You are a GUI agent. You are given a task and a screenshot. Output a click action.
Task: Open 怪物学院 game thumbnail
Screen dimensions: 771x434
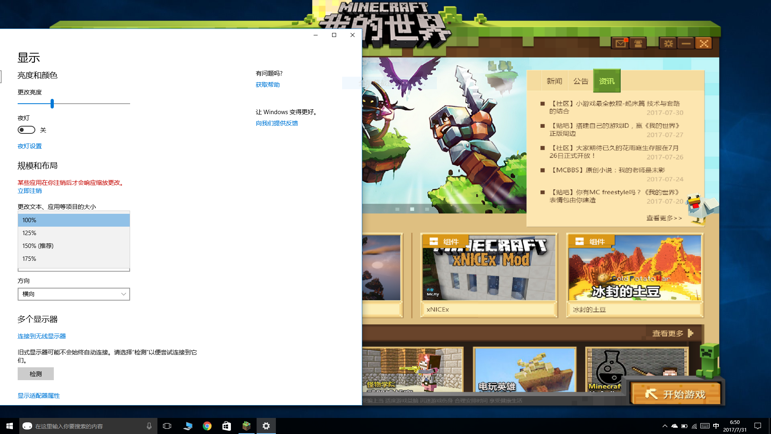tap(412, 370)
